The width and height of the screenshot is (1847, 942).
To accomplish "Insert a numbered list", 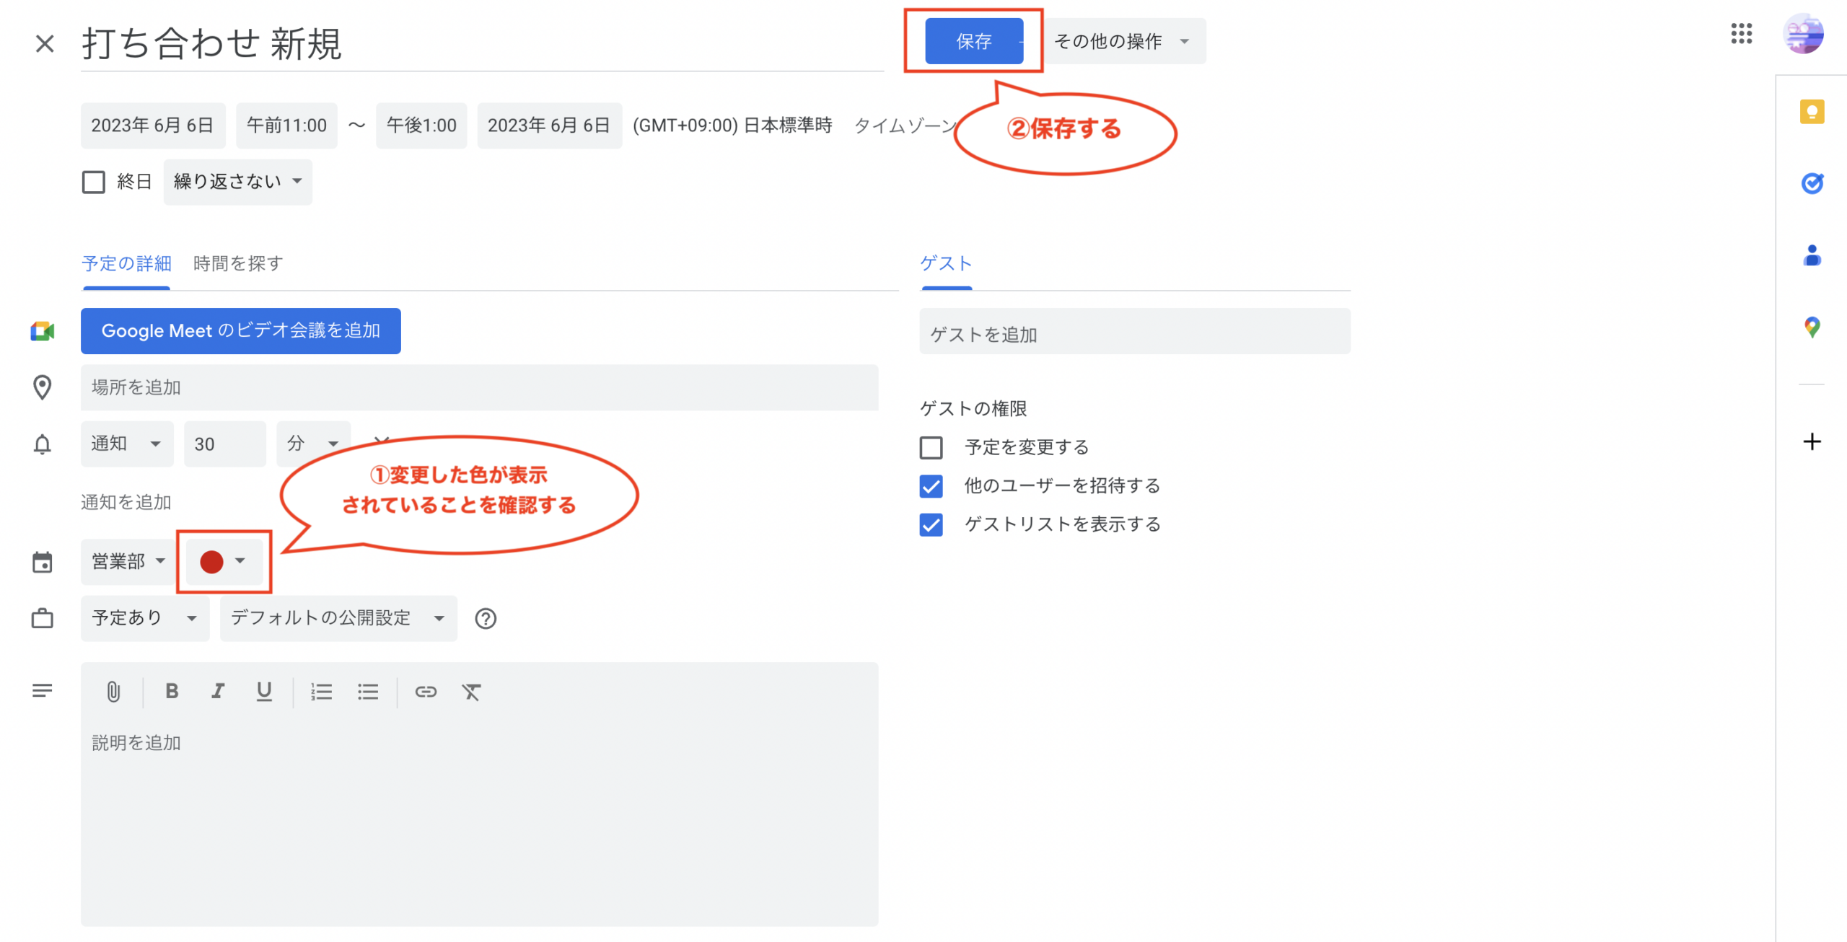I will click(x=321, y=692).
